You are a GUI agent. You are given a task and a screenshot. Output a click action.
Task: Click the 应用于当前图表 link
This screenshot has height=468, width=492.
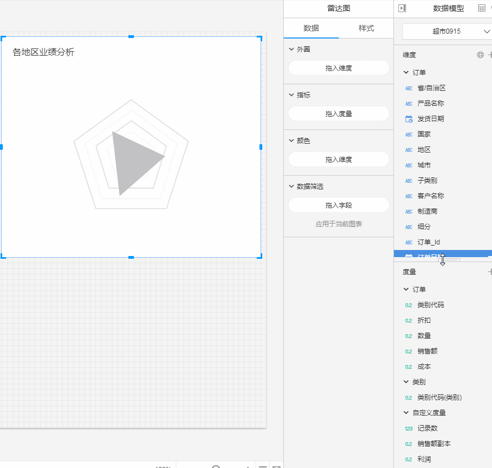(339, 224)
